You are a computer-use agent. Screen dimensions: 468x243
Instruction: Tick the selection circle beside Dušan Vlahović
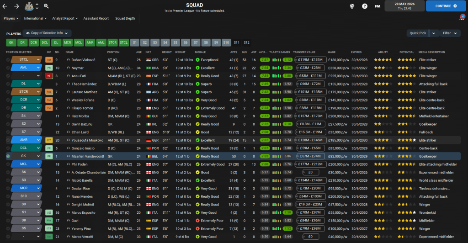[x=8, y=60]
